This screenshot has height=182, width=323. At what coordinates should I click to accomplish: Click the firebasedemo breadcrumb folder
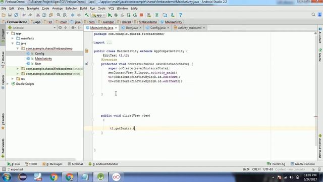pyautogui.click(x=146, y=22)
